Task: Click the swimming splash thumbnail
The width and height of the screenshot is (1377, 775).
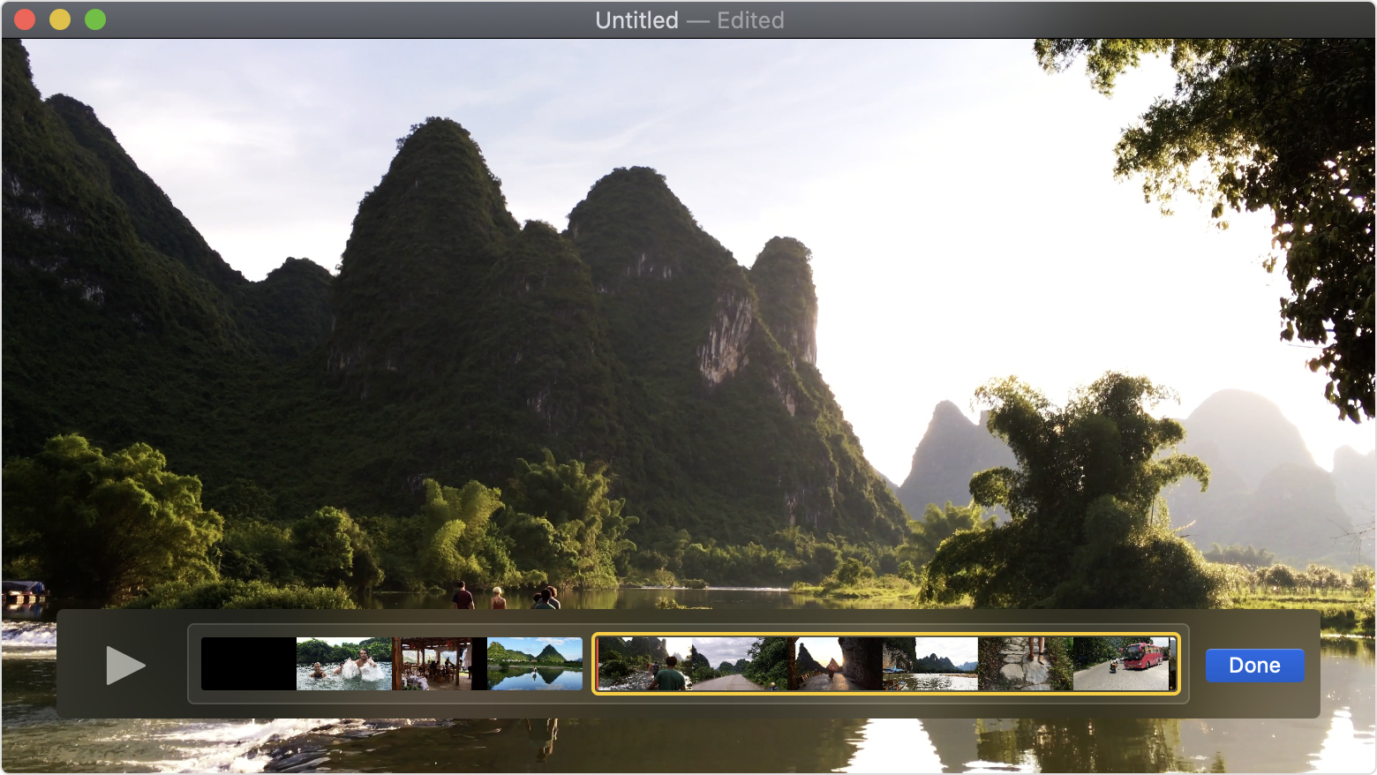Action: [x=344, y=666]
